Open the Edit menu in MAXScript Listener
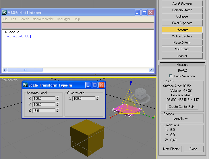Viewport: 209px width, 159px height. 13,19
